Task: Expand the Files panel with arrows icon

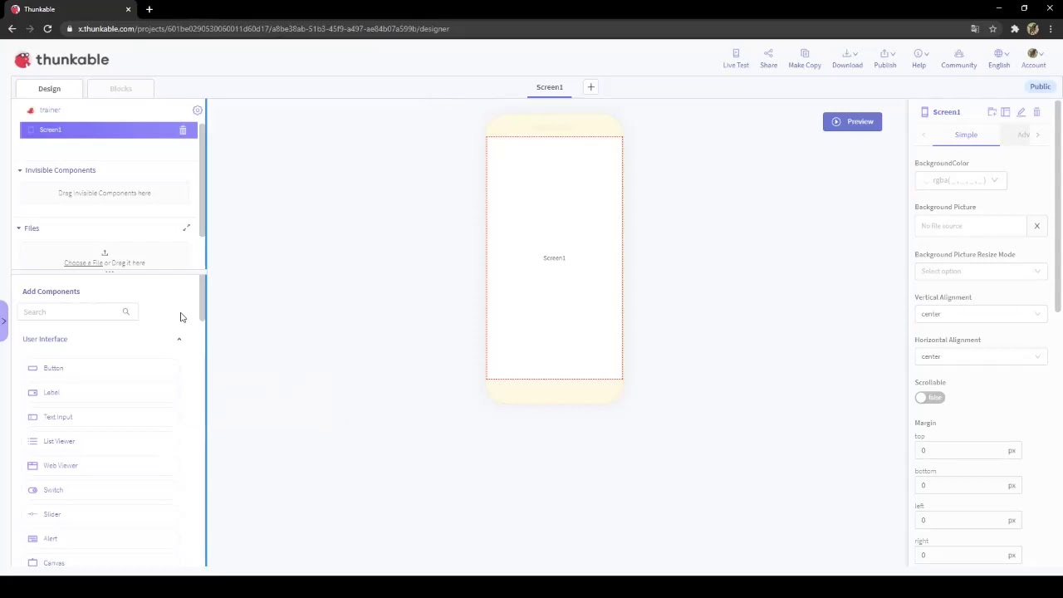Action: tap(186, 228)
